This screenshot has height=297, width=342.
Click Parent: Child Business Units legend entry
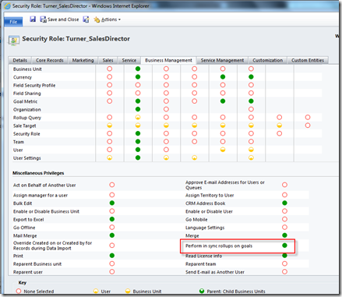pos(232,292)
